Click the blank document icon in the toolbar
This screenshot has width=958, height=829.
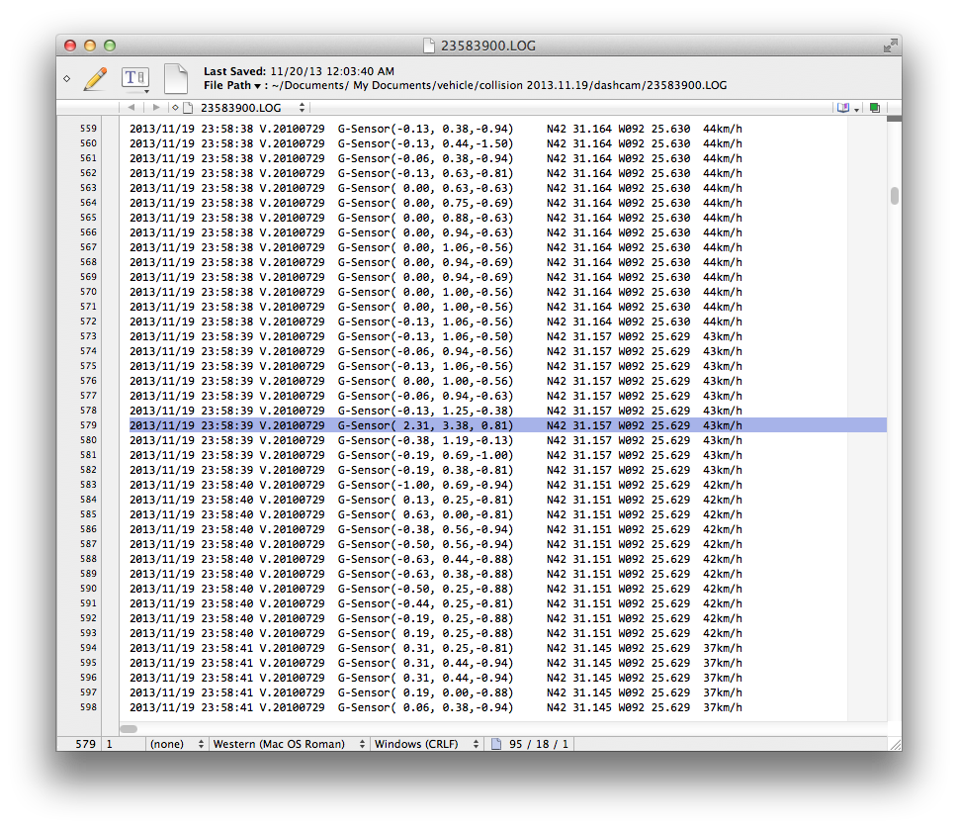point(176,79)
